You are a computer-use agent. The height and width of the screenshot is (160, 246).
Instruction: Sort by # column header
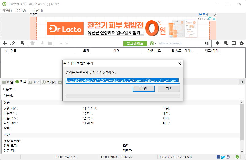[x=5, y=51]
